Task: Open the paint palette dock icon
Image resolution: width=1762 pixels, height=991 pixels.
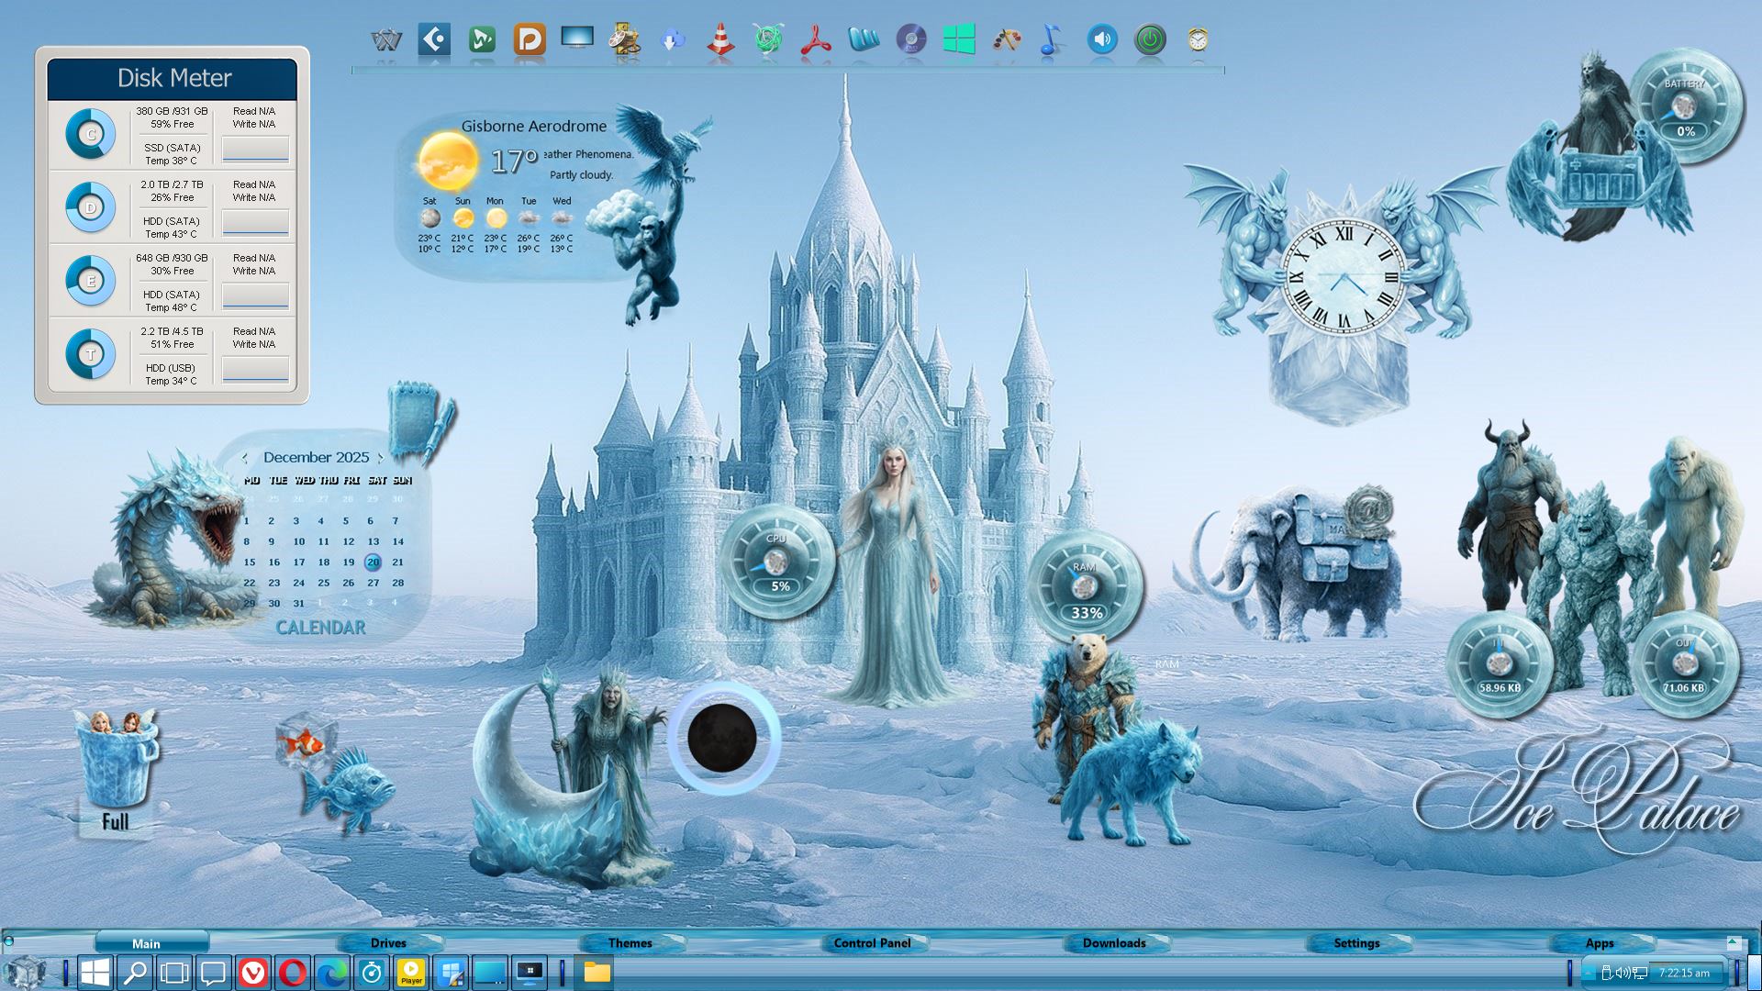Action: 1007,40
